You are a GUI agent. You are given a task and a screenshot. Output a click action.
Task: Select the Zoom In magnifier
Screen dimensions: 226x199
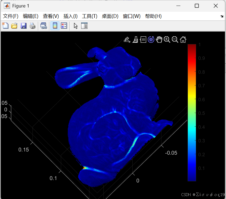(167, 40)
